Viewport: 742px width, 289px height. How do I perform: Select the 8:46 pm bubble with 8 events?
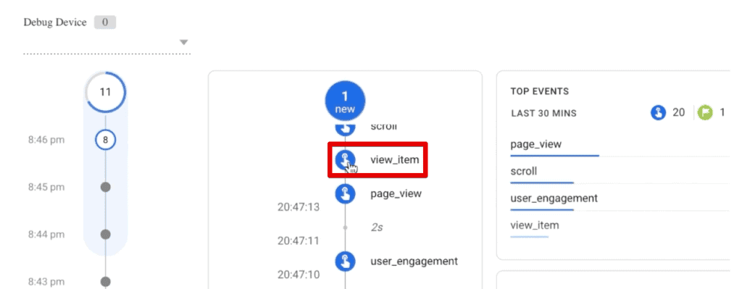pos(106,140)
